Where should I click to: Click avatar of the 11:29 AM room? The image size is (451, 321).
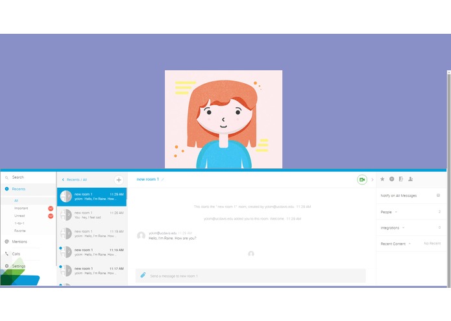66,196
